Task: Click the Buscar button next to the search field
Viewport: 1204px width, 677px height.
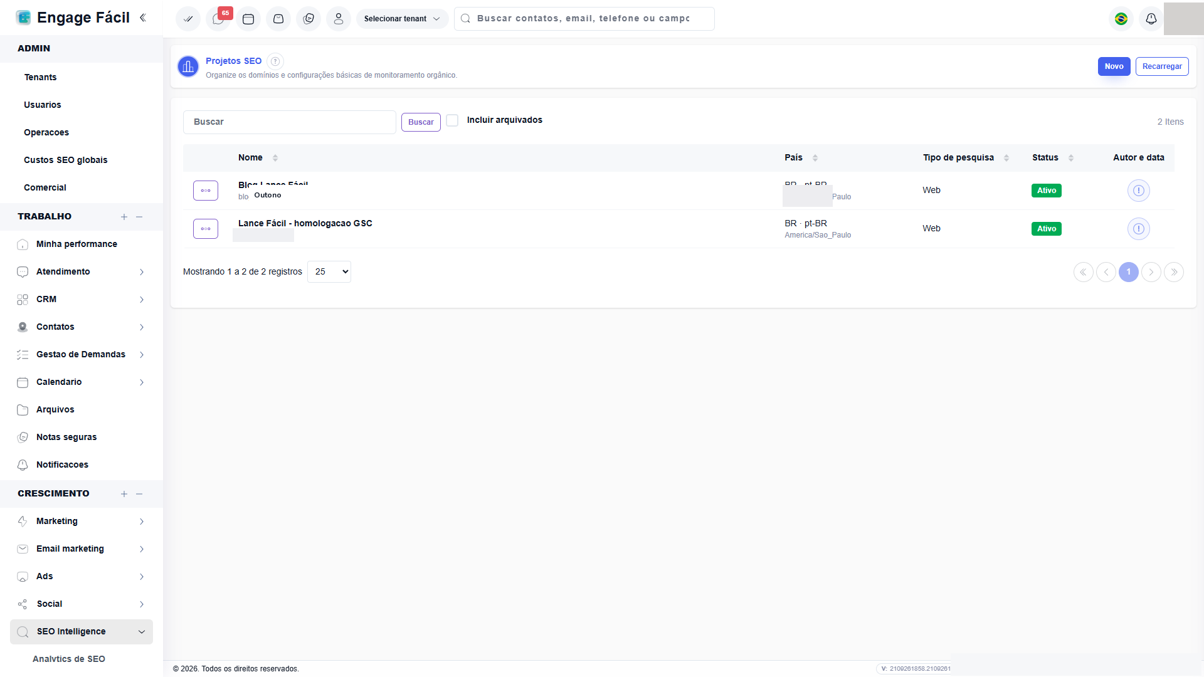Action: click(x=421, y=122)
